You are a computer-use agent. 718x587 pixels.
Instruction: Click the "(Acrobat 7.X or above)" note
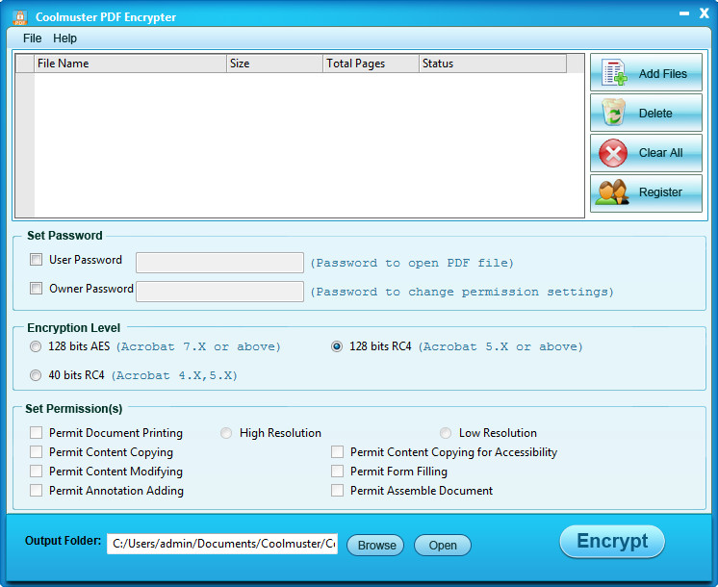198,346
